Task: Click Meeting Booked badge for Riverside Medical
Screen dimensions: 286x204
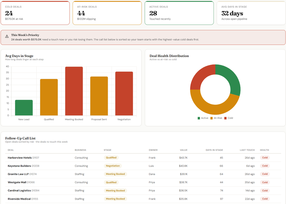Action: [115, 199]
